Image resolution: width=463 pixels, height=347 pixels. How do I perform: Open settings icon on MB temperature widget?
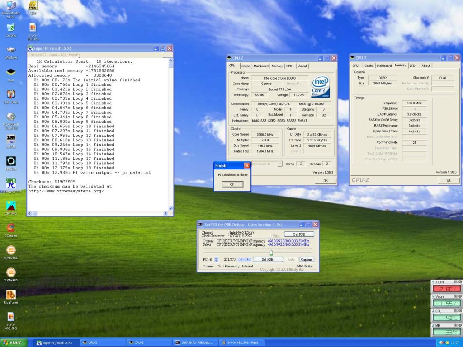click(455, 325)
